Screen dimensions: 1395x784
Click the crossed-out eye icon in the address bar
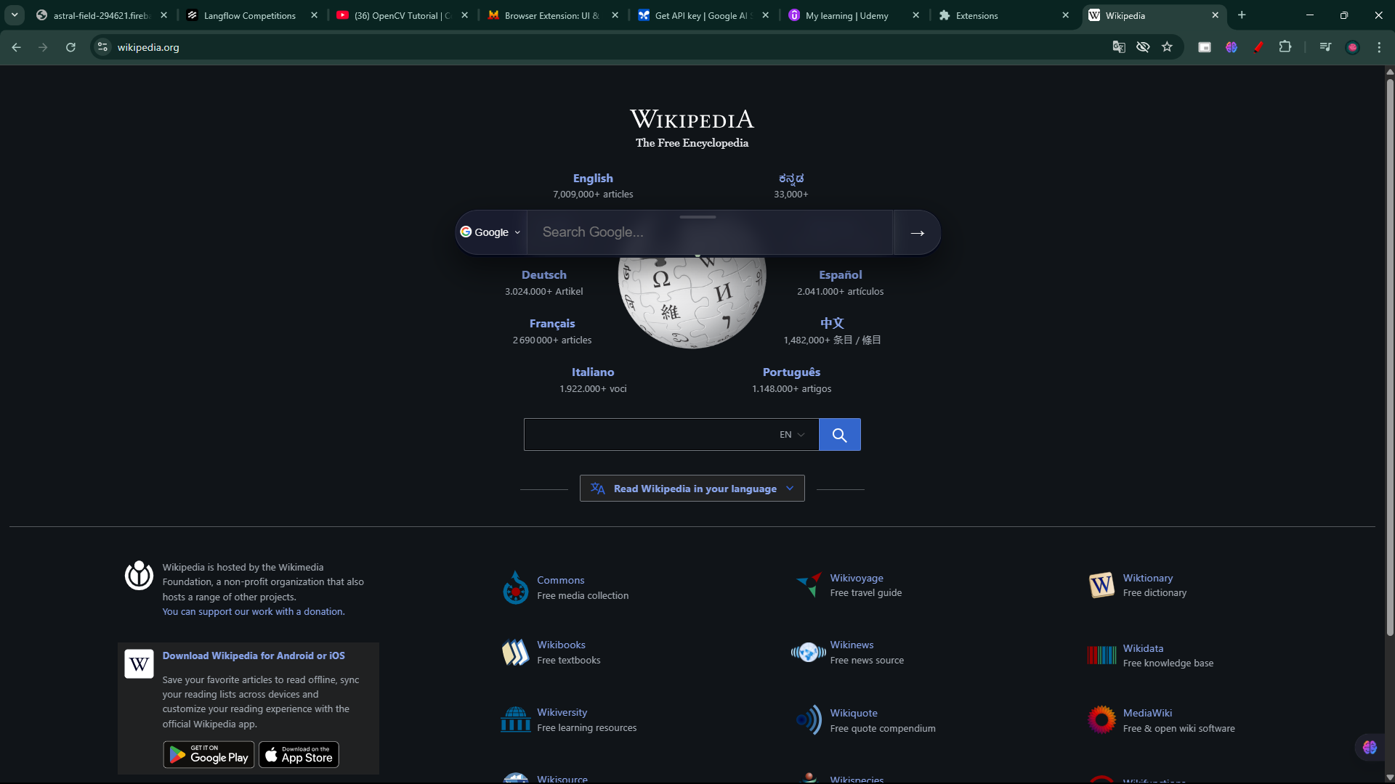1143,47
